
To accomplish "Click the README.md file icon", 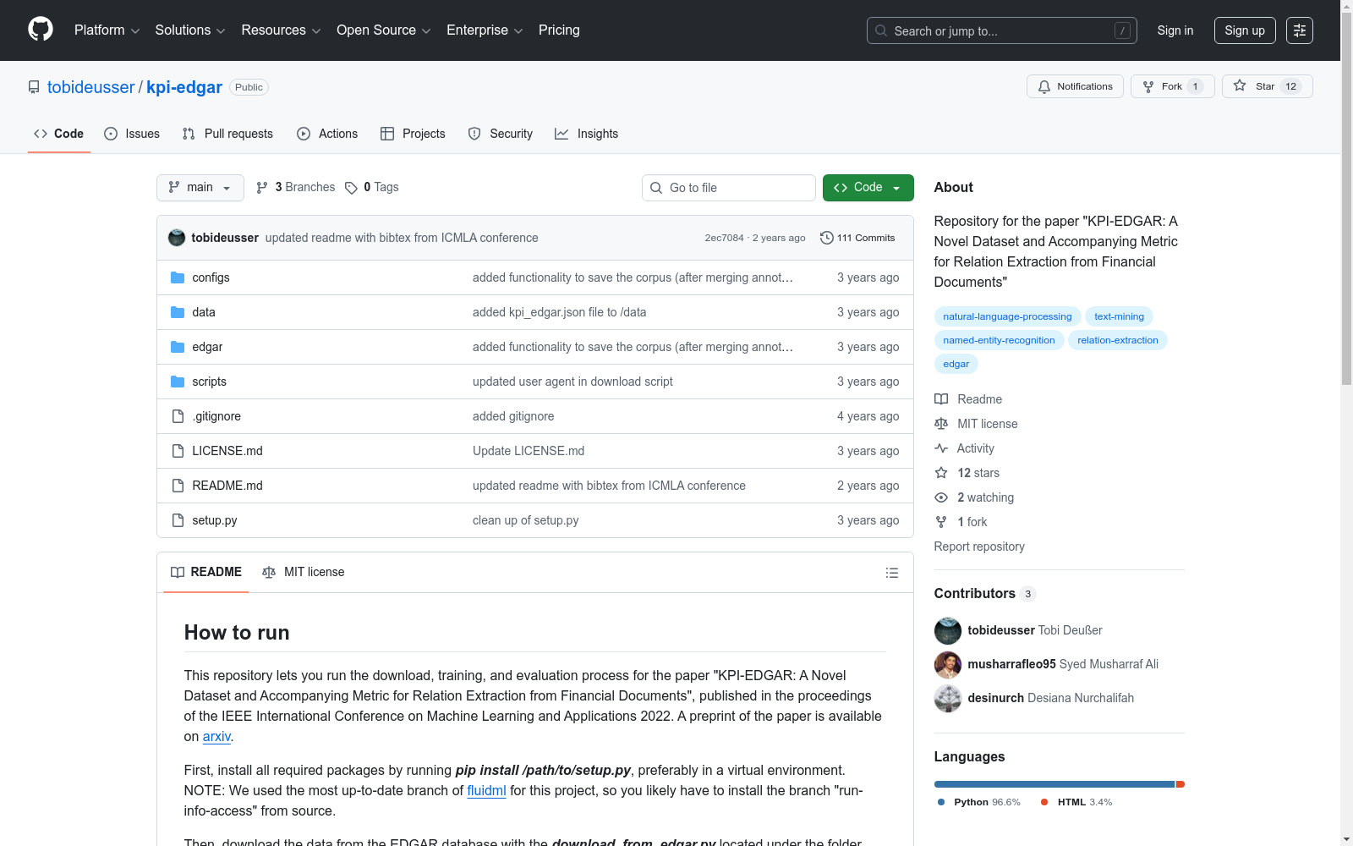I will [x=178, y=486].
